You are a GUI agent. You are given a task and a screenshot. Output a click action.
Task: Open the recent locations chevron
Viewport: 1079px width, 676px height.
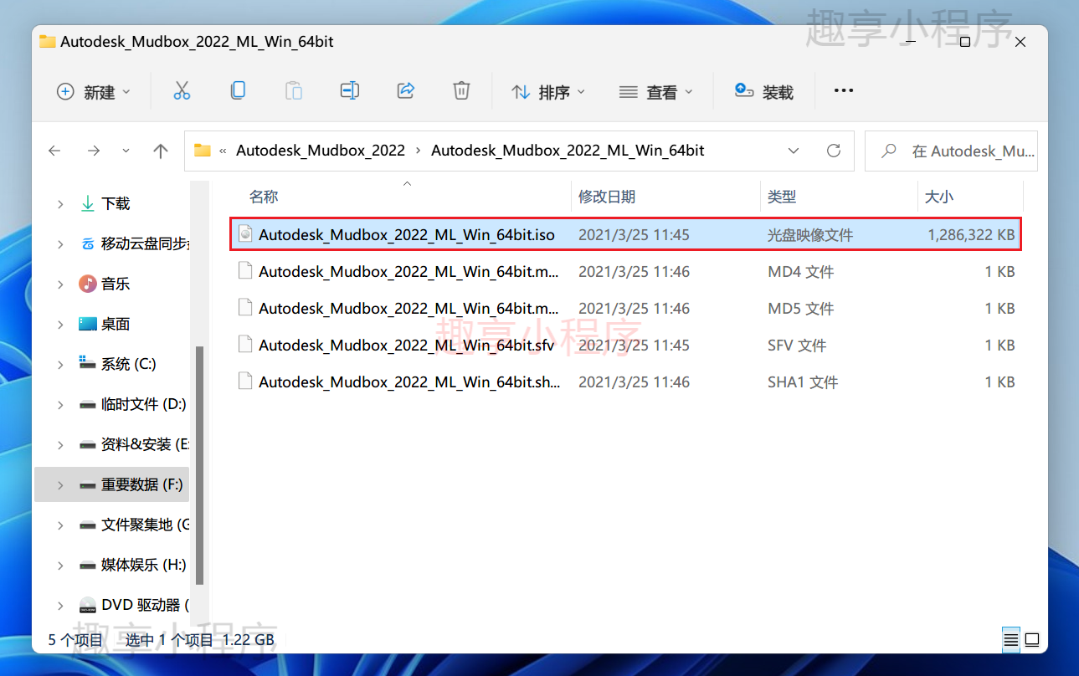click(126, 151)
